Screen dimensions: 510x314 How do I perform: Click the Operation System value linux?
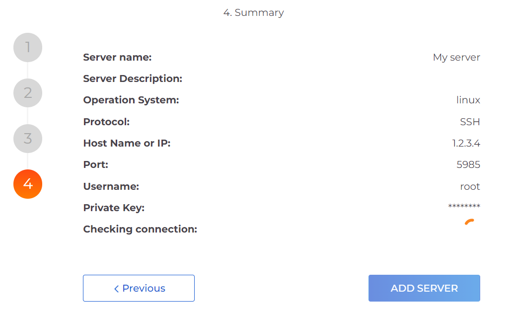pyautogui.click(x=468, y=100)
